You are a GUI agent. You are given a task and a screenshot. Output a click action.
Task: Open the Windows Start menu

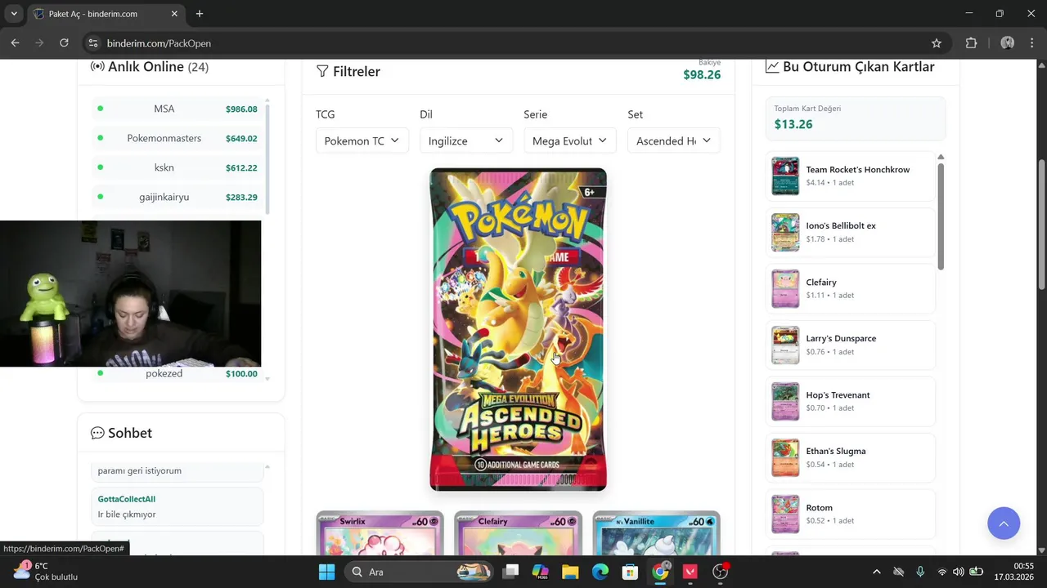(326, 572)
